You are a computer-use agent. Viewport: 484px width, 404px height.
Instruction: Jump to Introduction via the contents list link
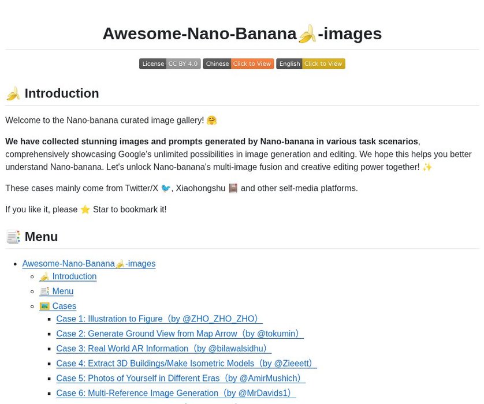68,276
